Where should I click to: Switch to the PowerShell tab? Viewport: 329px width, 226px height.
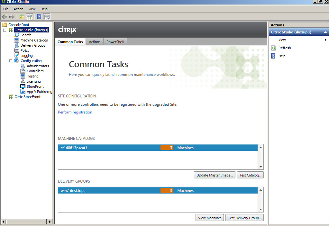point(115,42)
